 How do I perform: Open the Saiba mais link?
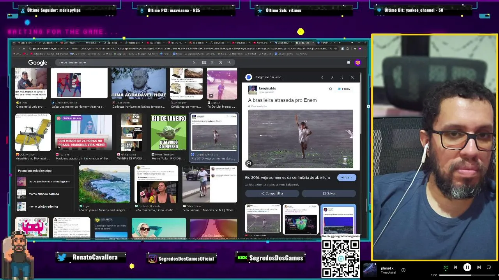[x=292, y=185]
